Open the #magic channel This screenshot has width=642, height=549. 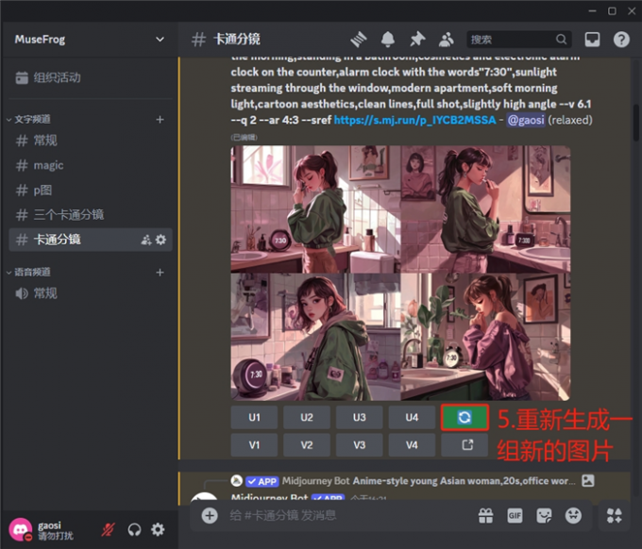pyautogui.click(x=90, y=165)
